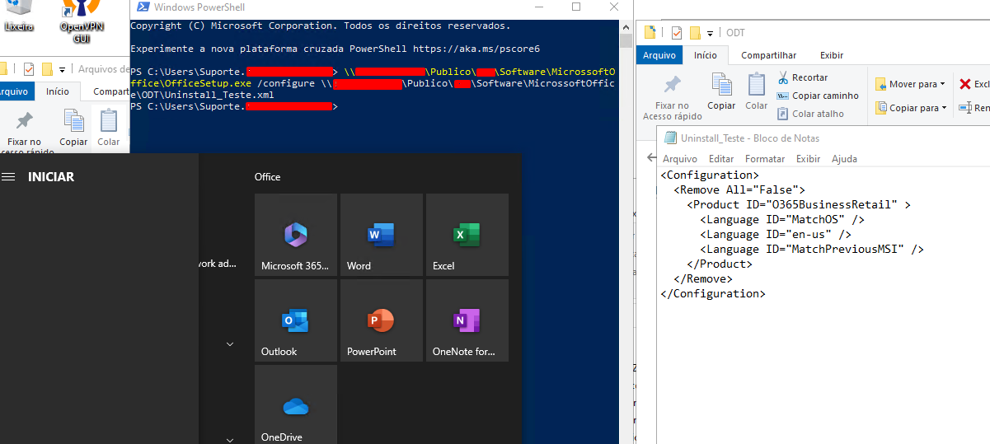This screenshot has height=444, width=990.
Task: Click Fixar no acesso rápido in left Explorer
Action: coord(24,132)
